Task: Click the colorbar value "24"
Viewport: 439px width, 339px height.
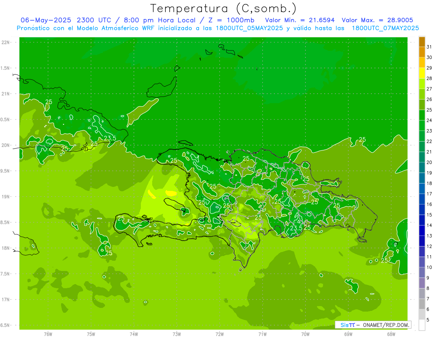Action: 429,120
